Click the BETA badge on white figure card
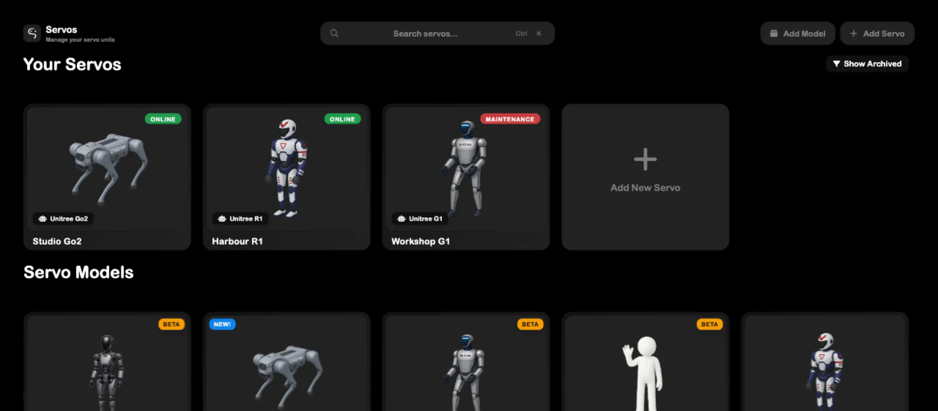Viewport: 938px width, 411px height. tap(709, 324)
